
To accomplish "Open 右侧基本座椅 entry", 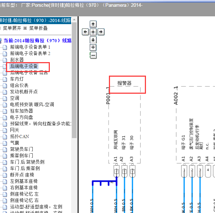I will (24, 187).
